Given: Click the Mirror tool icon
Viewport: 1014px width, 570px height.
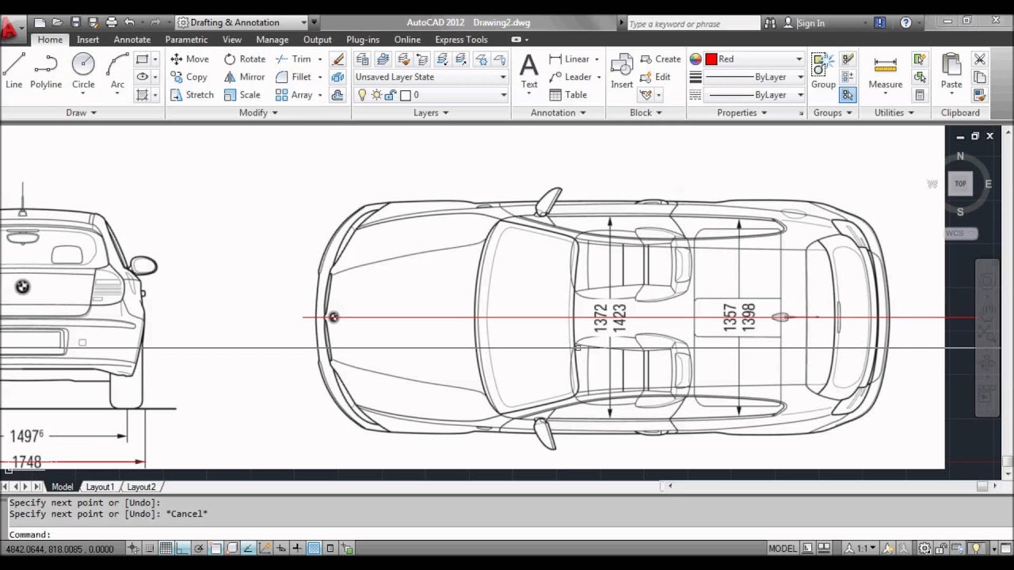Looking at the screenshot, I should [230, 77].
